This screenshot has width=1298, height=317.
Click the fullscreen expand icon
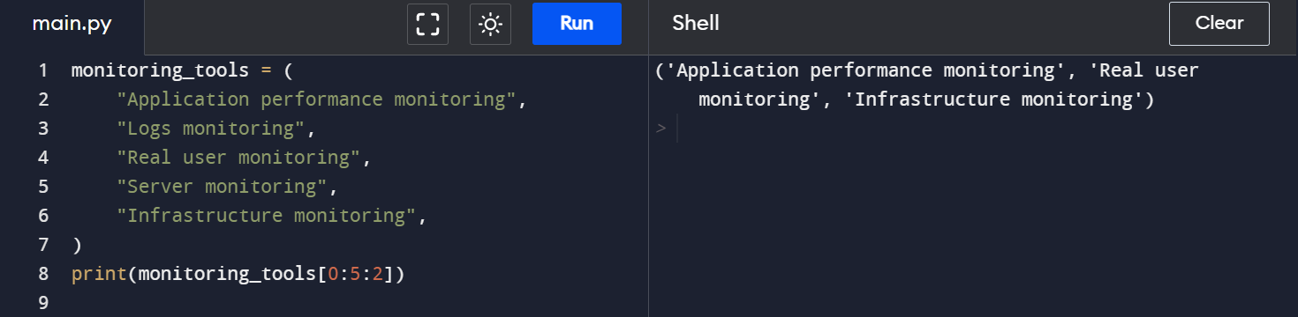tap(427, 24)
